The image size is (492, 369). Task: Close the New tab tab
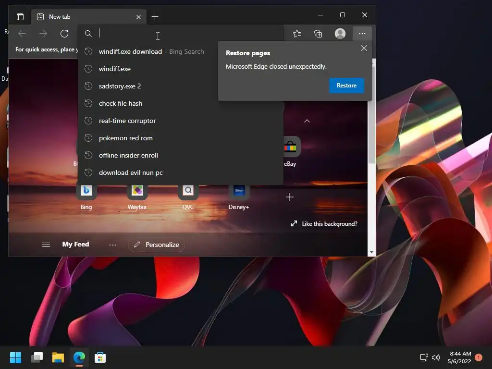pos(138,17)
